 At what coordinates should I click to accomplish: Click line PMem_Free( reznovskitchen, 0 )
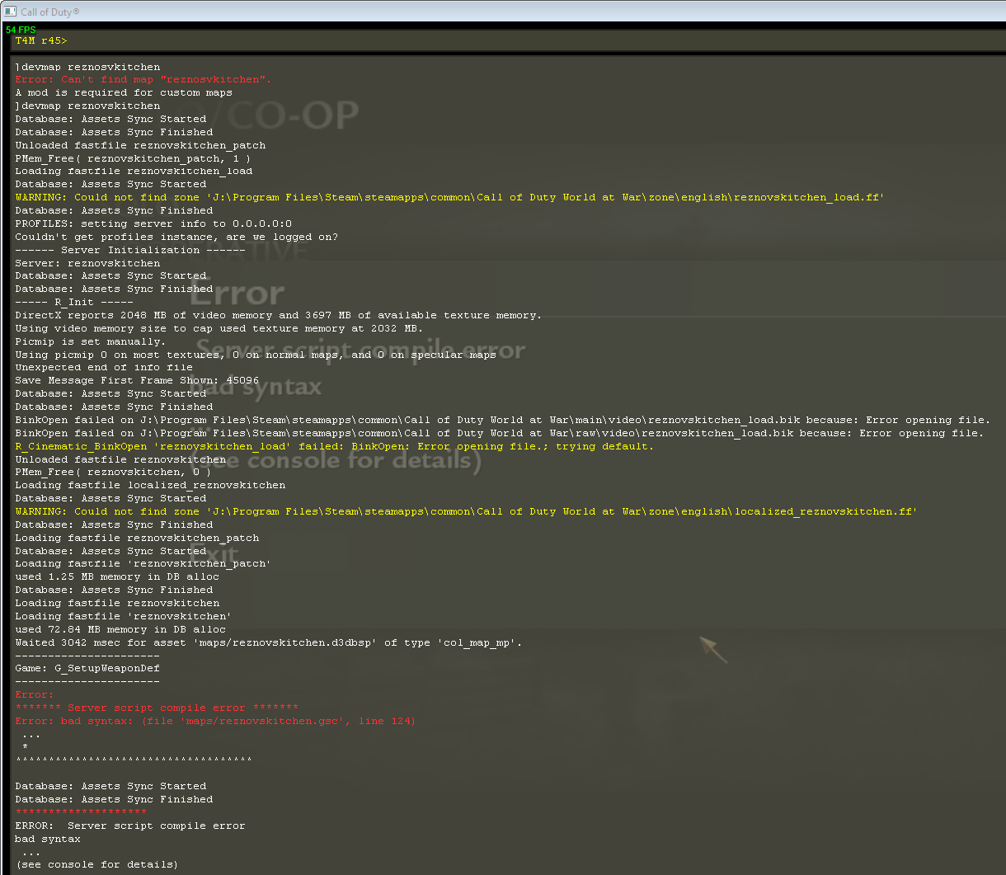pyautogui.click(x=114, y=473)
